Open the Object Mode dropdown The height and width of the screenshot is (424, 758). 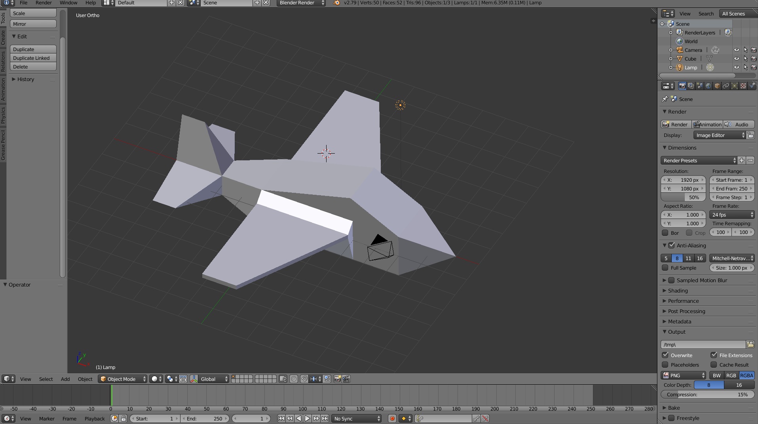coord(123,379)
